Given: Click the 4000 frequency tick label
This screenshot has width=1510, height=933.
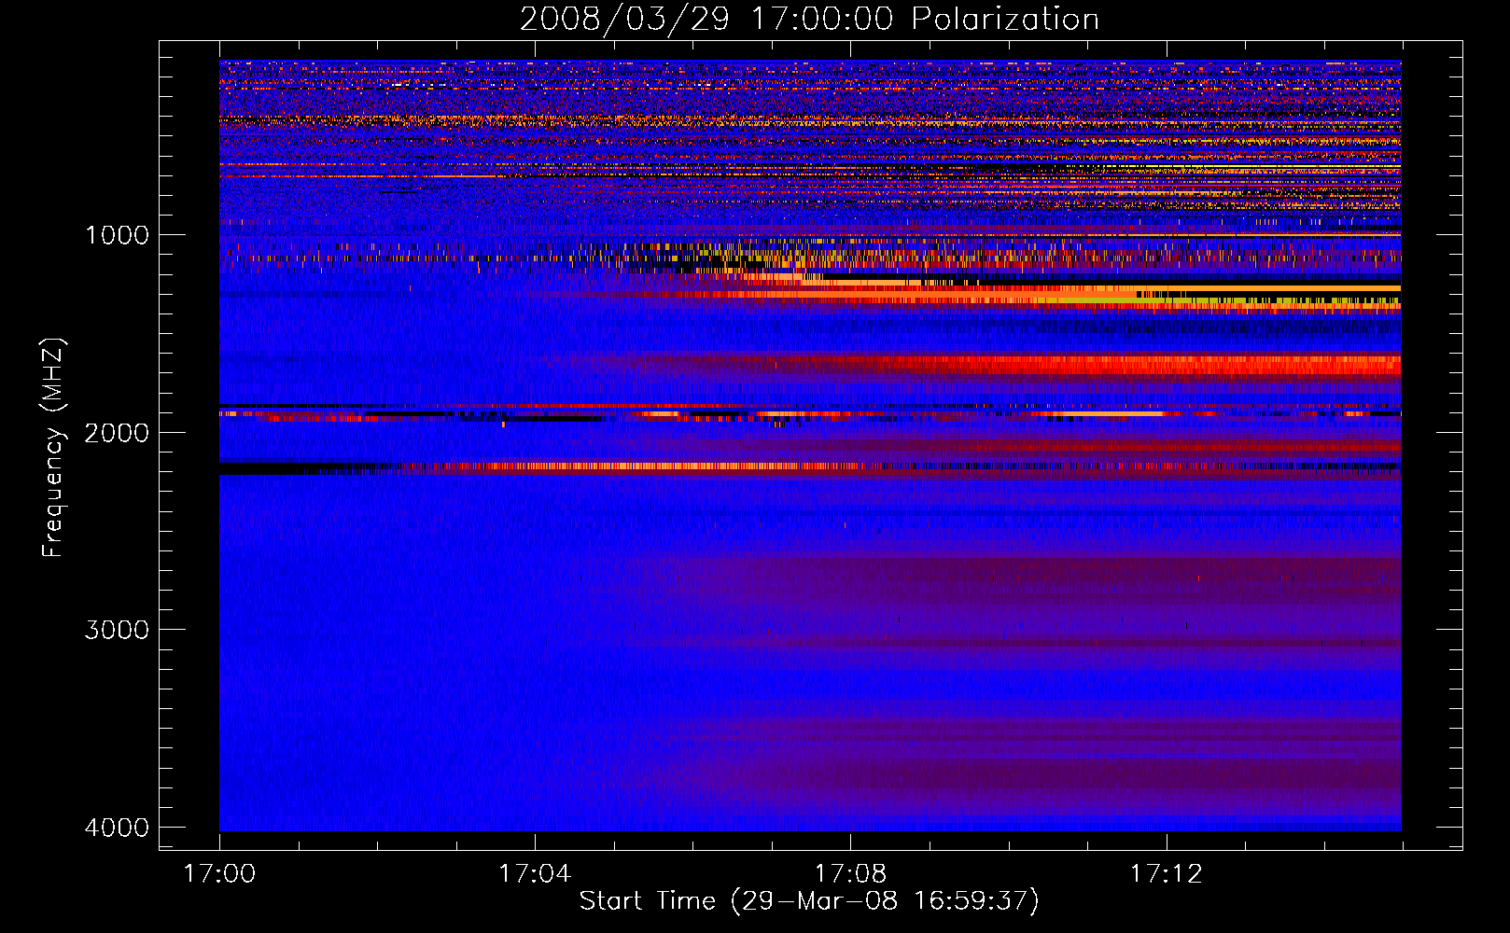Looking at the screenshot, I should pyautogui.click(x=118, y=828).
